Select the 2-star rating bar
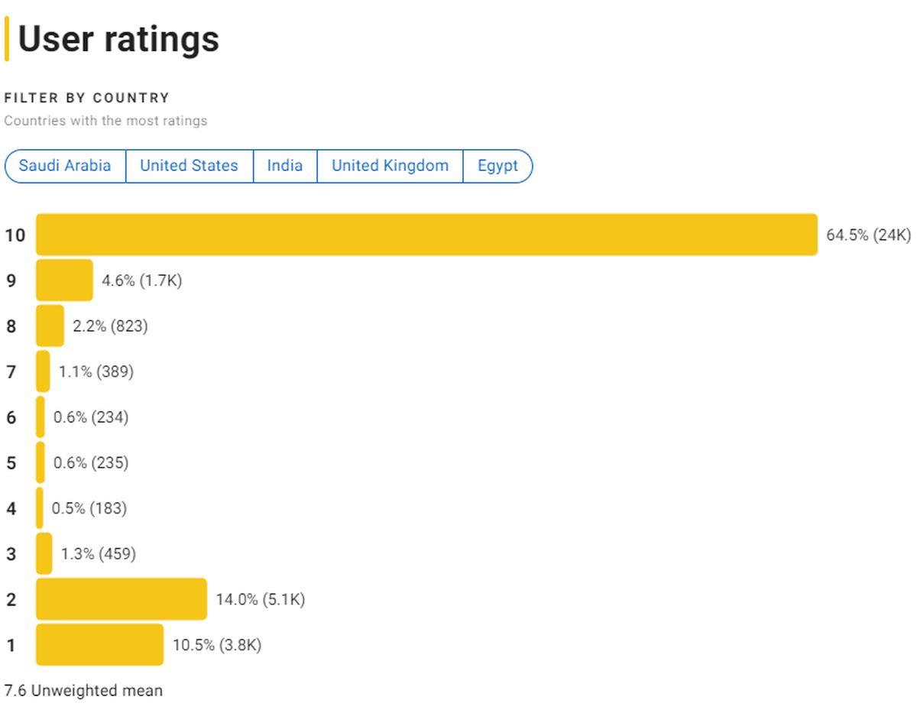 point(122,599)
